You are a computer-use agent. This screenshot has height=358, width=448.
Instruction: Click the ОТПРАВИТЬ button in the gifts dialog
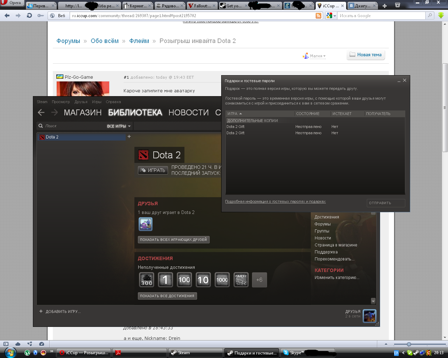click(386, 203)
